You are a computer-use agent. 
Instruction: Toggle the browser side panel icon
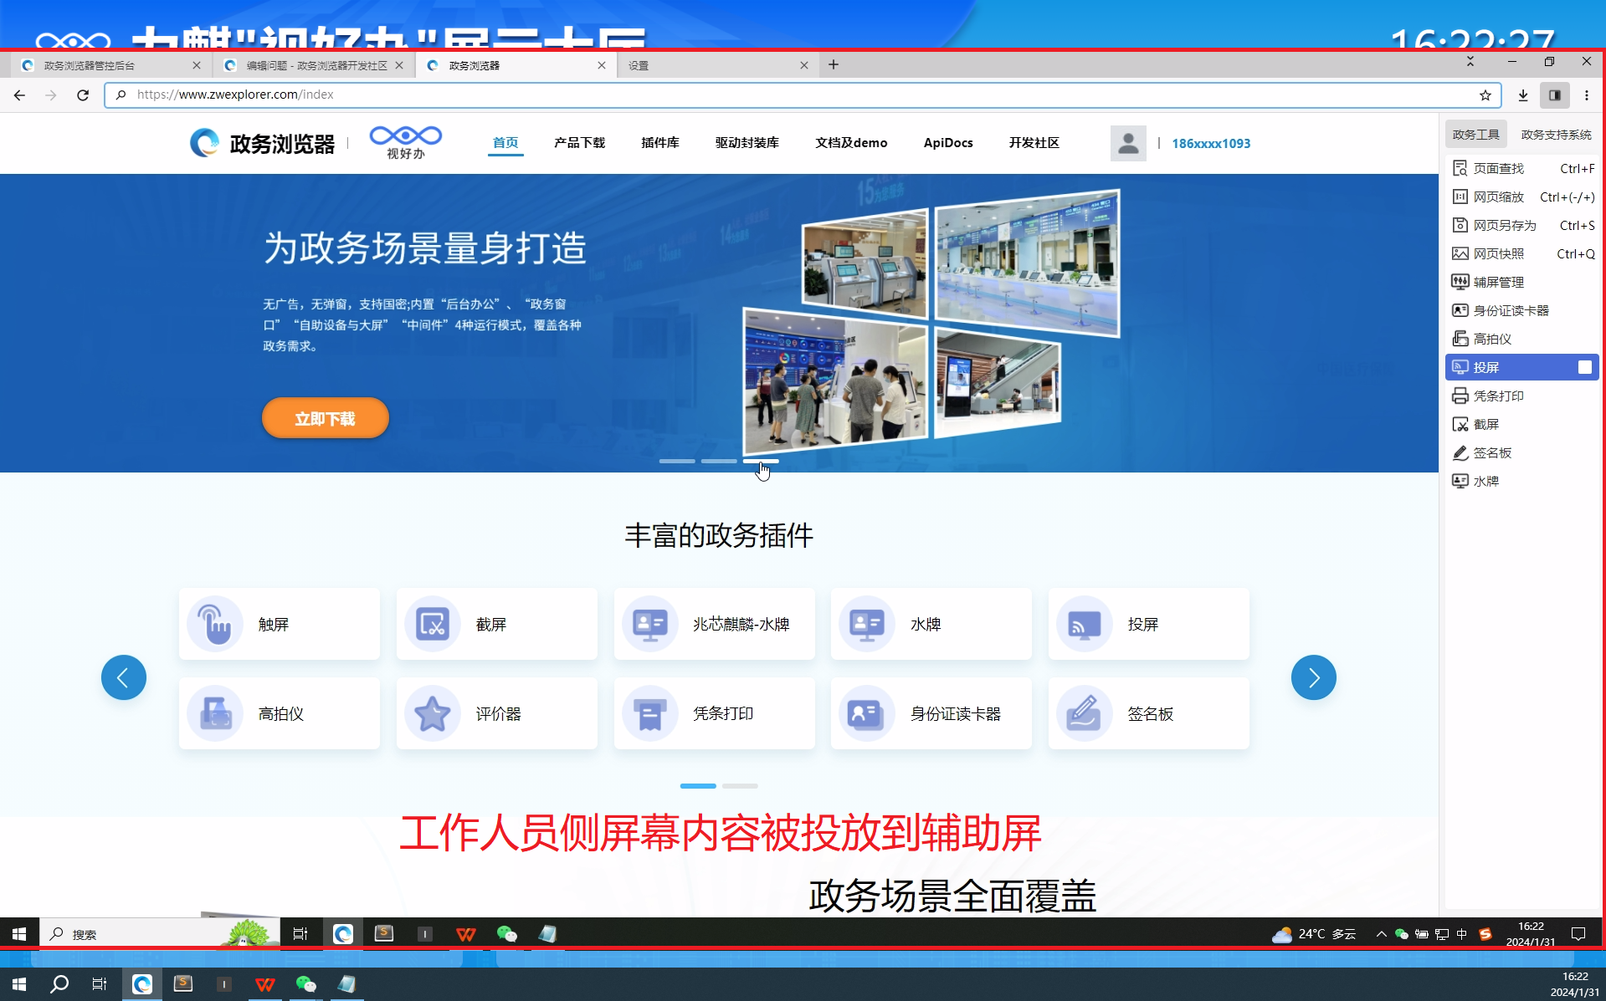pyautogui.click(x=1555, y=95)
